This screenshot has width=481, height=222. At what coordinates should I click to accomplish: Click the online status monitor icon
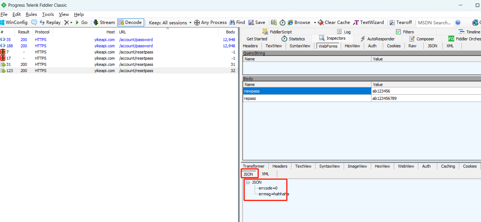475,22
